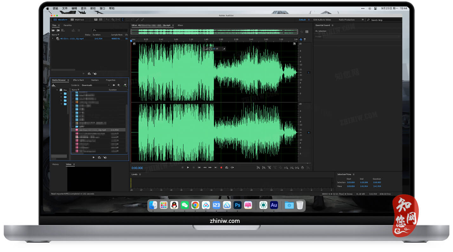Pin the HUD gain control
This screenshot has width=453, height=252.
pyautogui.click(x=224, y=49)
